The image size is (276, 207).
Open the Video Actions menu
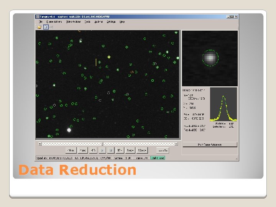(73, 21)
